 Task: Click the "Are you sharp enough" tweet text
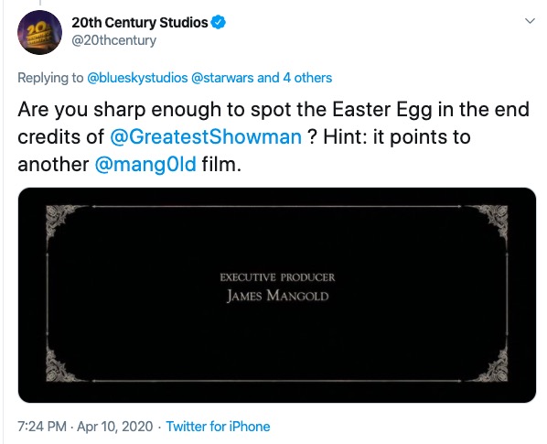tap(273, 136)
